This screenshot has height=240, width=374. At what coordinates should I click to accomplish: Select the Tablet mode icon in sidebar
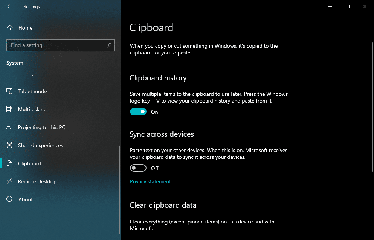tap(9, 91)
